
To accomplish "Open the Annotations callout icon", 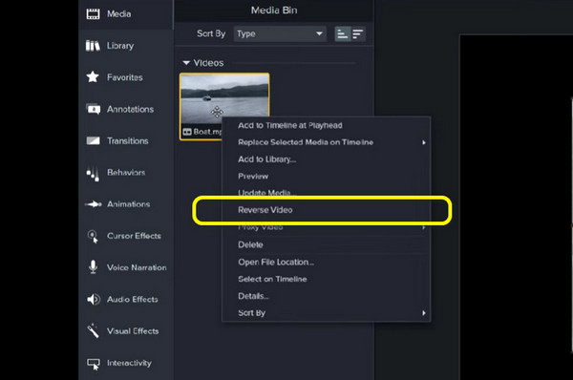I will pyautogui.click(x=94, y=109).
